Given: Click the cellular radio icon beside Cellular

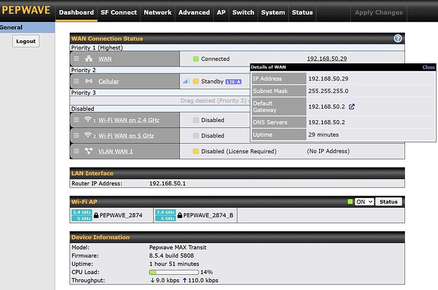Looking at the screenshot, I should click(x=89, y=81).
